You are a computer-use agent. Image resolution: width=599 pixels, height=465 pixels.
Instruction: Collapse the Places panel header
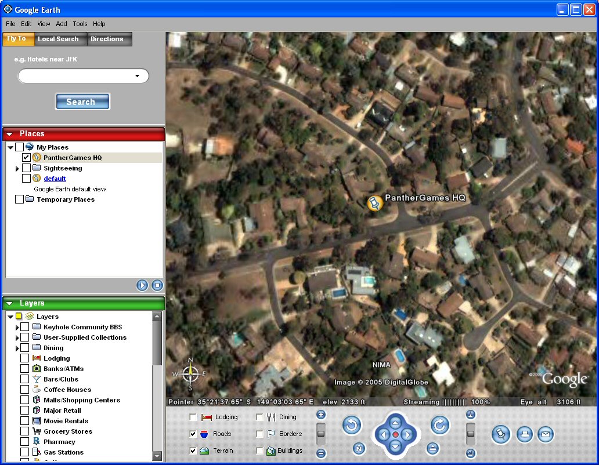coord(9,134)
